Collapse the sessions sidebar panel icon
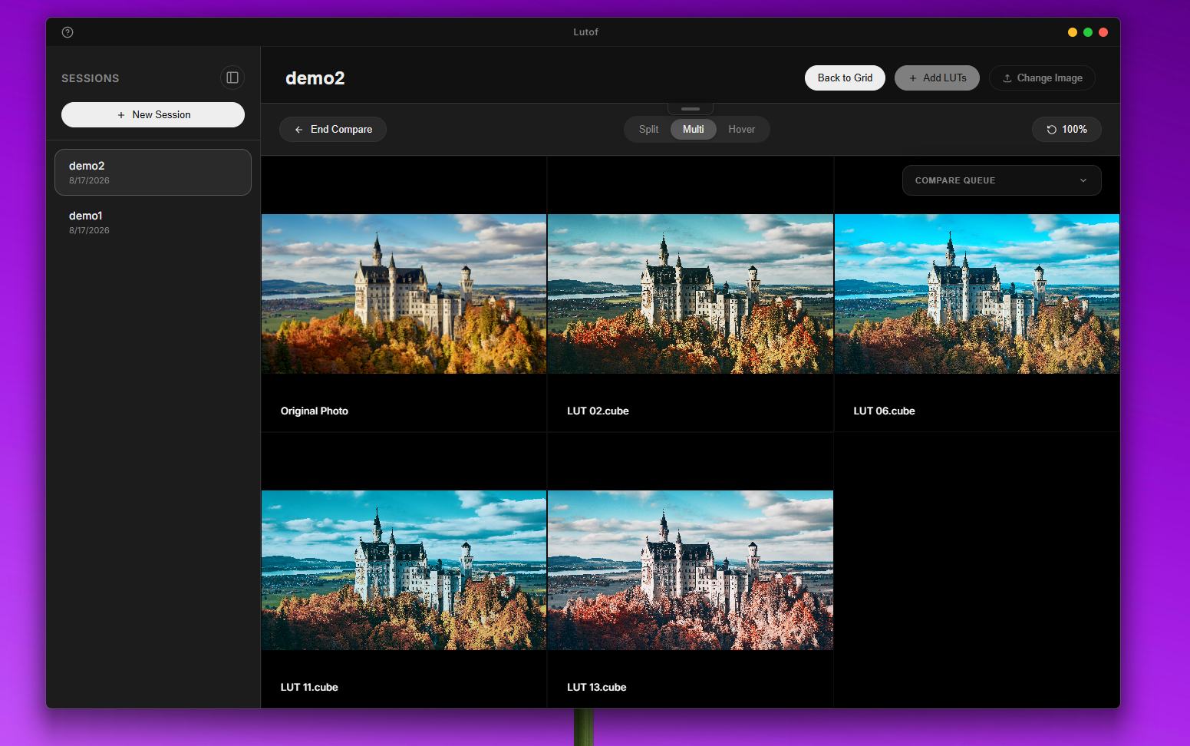Screen dimensions: 1190x746 coord(232,78)
